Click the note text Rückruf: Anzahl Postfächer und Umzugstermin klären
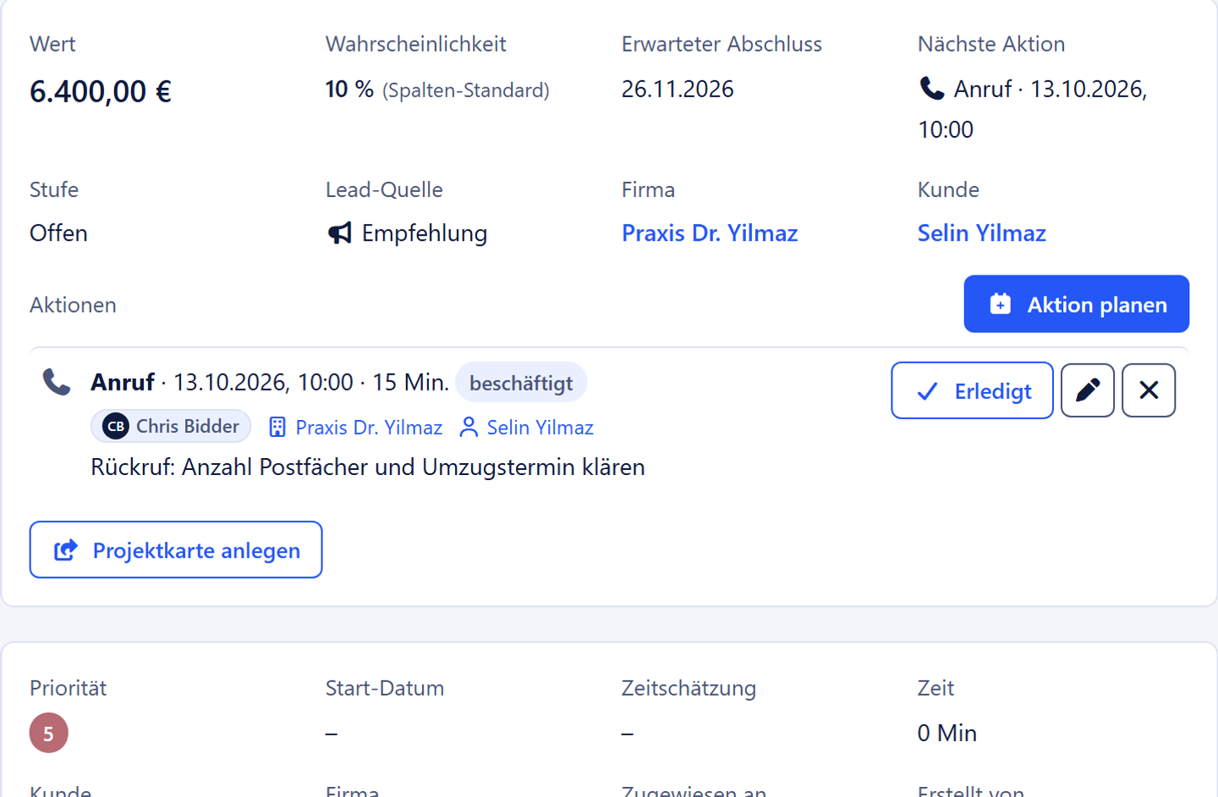This screenshot has width=1218, height=797. tap(368, 467)
